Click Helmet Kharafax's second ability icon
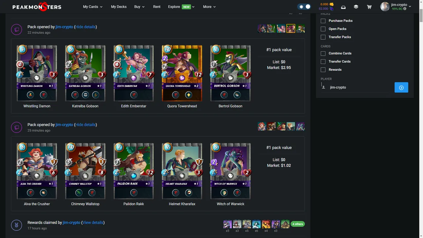Viewport: 423px width, 238px height. (188, 193)
